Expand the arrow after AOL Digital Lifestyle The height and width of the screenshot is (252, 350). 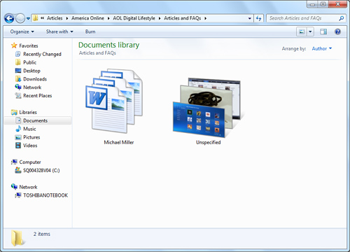(x=160, y=18)
